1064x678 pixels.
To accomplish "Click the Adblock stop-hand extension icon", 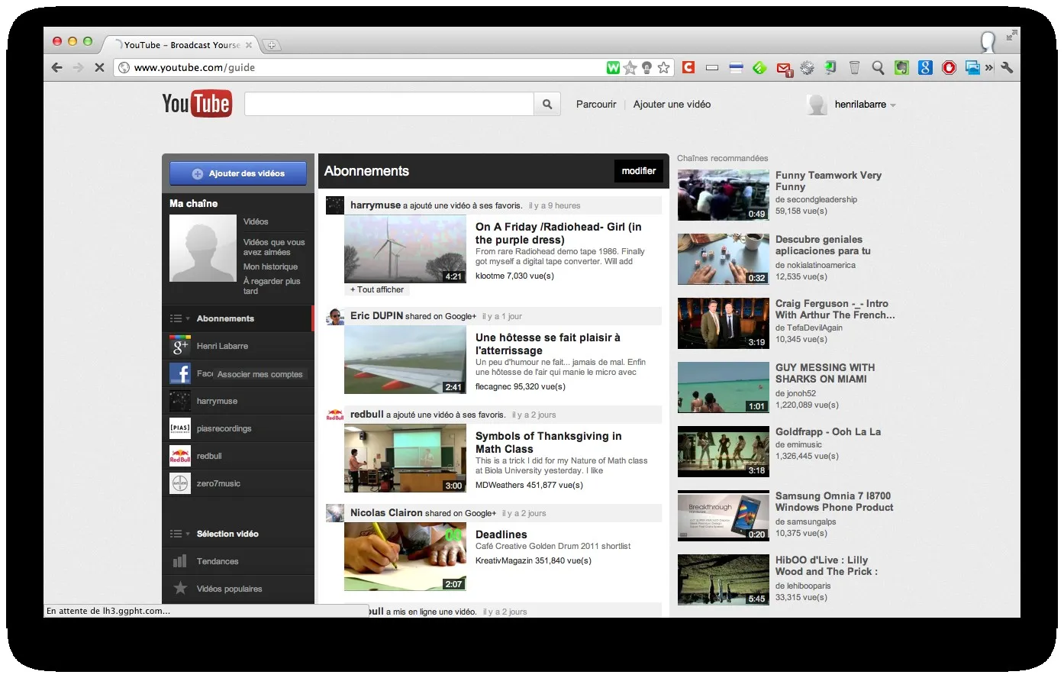I will 950,67.
